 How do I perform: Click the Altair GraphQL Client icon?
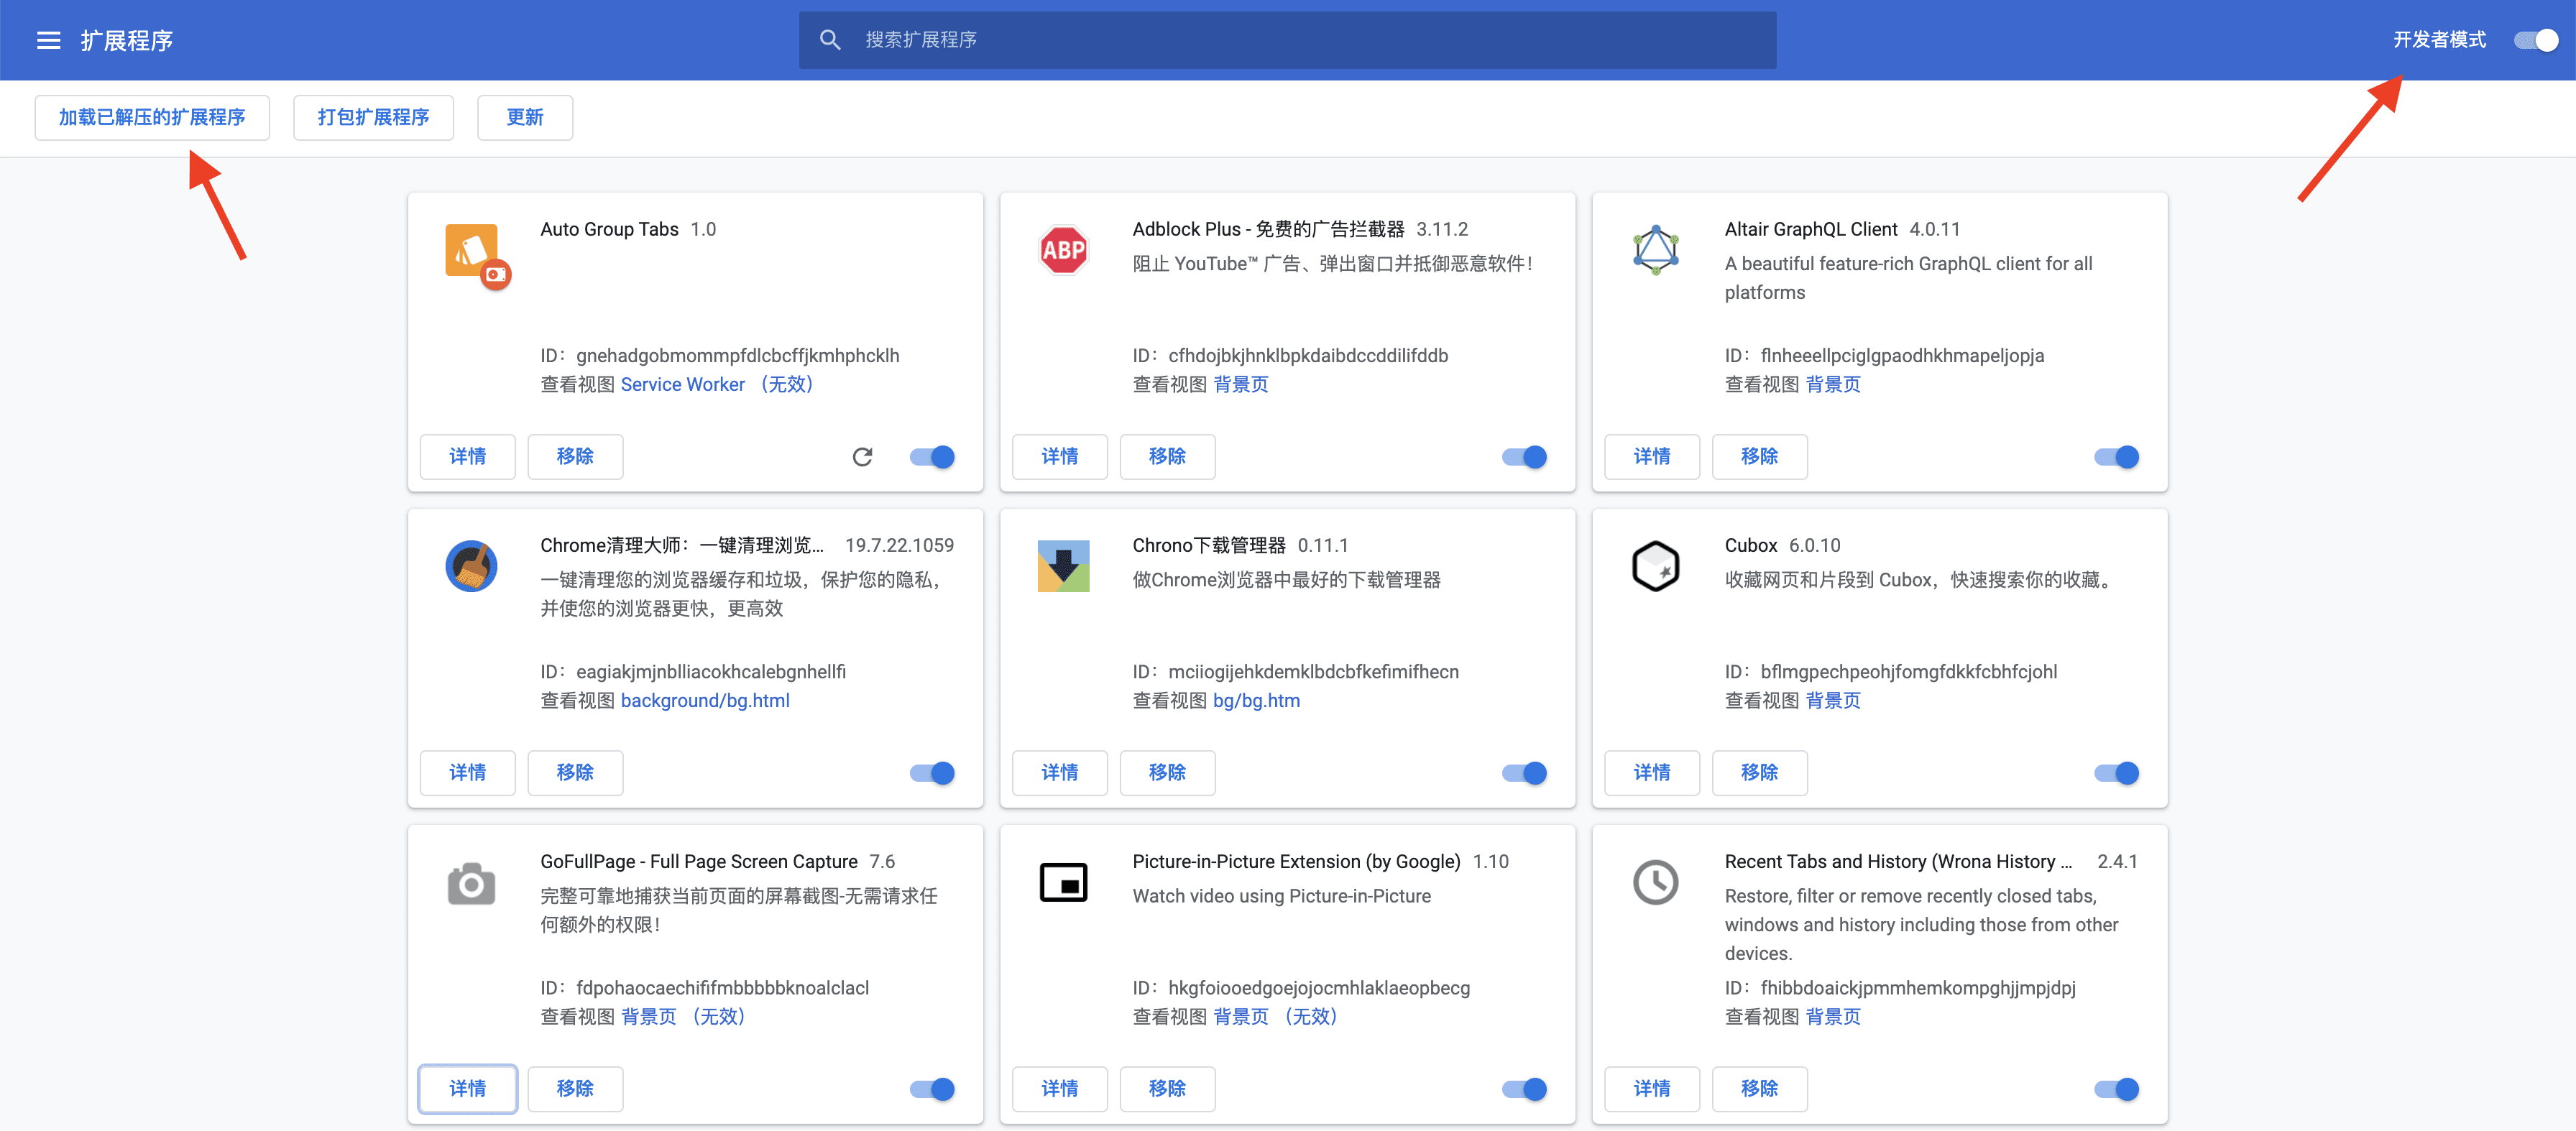point(1655,250)
